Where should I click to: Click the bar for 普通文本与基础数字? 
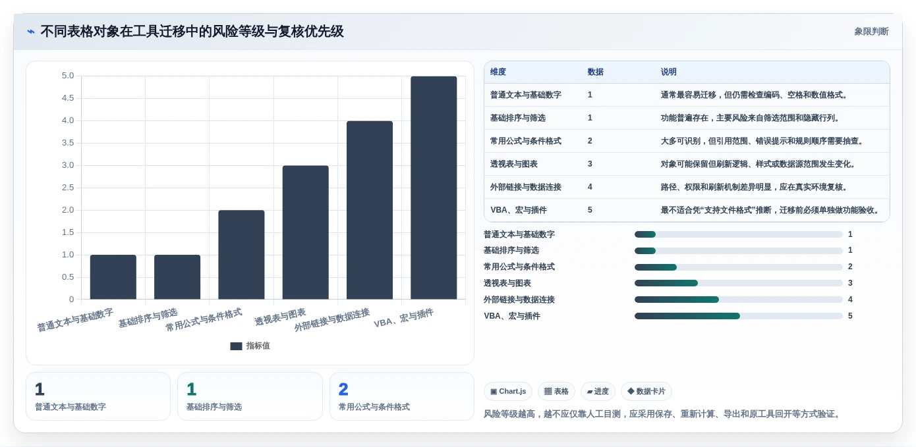[113, 277]
